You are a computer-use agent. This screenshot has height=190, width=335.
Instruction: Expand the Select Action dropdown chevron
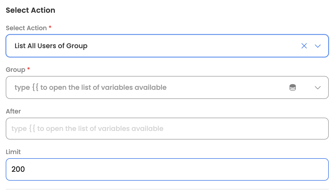click(x=318, y=46)
